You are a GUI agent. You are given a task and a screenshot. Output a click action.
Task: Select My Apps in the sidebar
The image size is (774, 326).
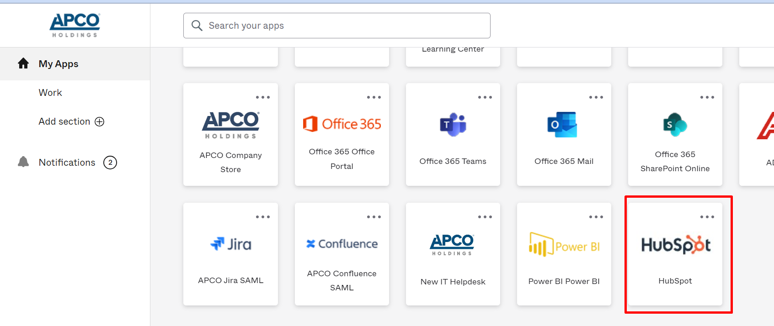59,64
